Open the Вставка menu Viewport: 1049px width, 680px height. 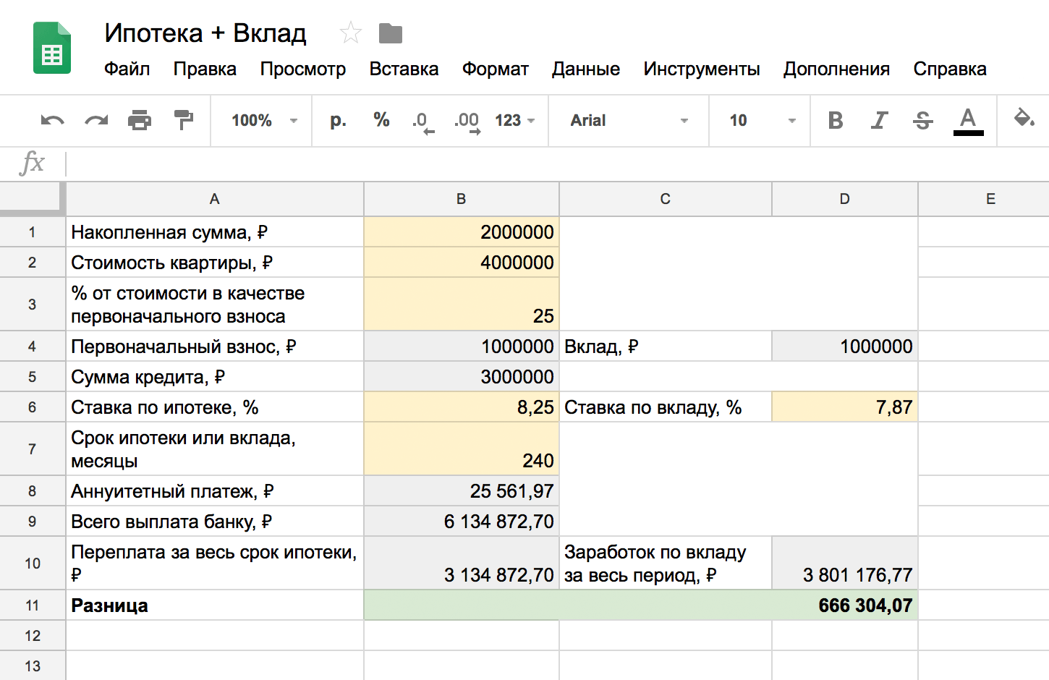pos(404,69)
